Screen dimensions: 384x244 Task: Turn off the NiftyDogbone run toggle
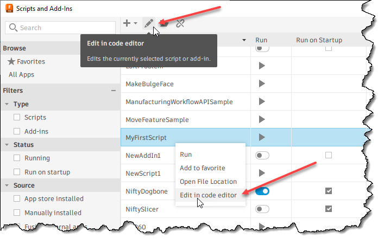click(262, 191)
